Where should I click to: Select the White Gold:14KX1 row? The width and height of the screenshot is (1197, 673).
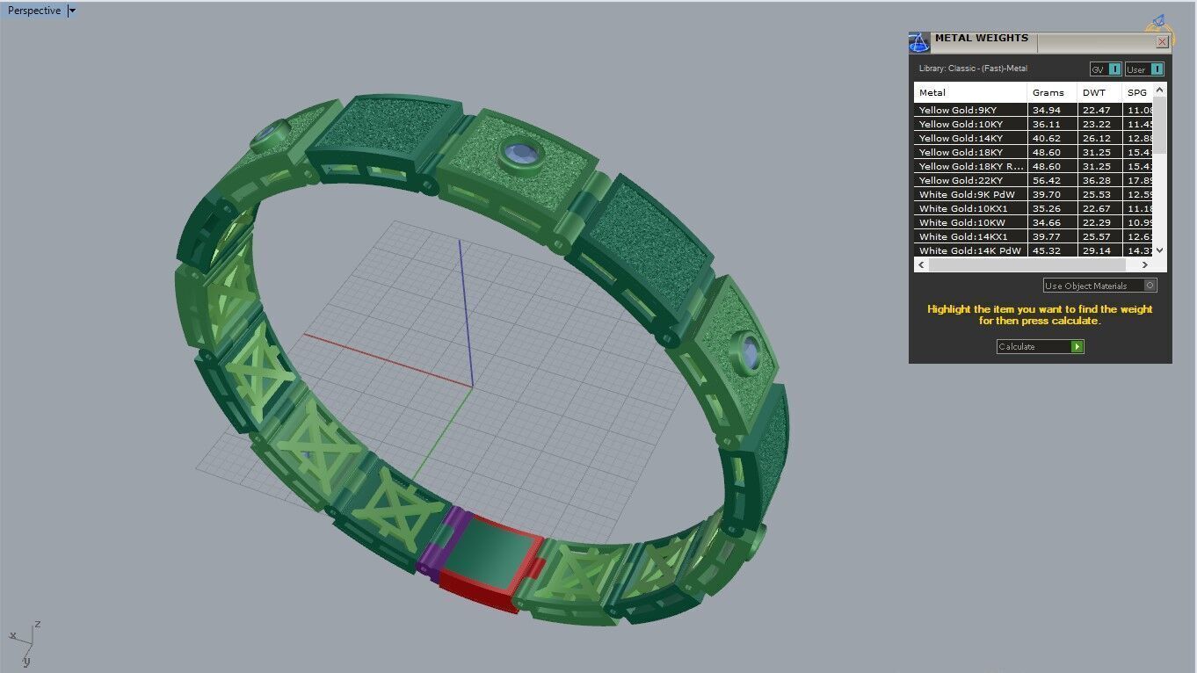point(1033,236)
